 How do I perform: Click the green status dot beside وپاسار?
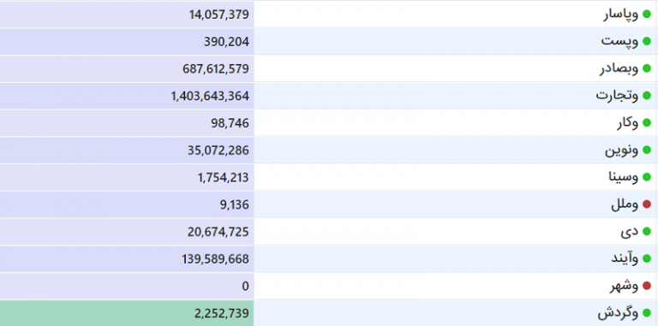647,15
